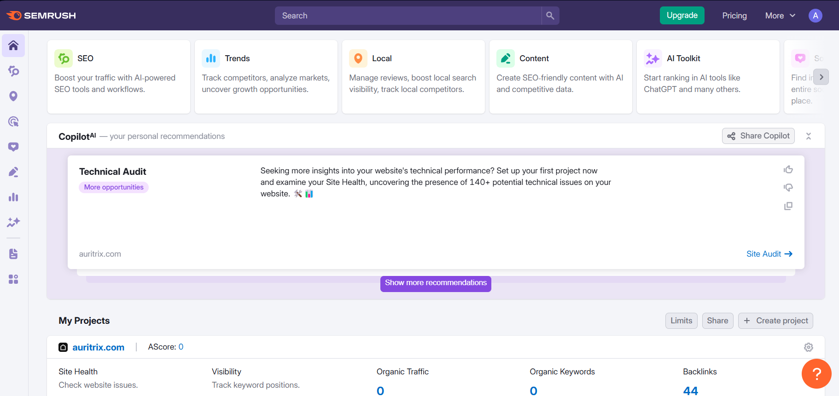The image size is (839, 396).
Task: Open the Content pencil sidebar icon
Action: click(13, 172)
